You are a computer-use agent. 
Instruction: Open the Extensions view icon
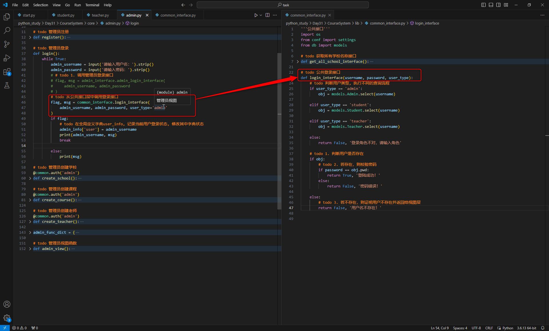[x=7, y=72]
